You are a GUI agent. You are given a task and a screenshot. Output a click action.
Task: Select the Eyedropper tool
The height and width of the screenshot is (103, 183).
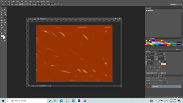[5, 15]
